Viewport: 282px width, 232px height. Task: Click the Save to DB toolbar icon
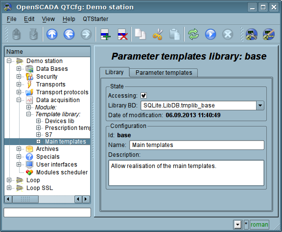[x=33, y=34]
